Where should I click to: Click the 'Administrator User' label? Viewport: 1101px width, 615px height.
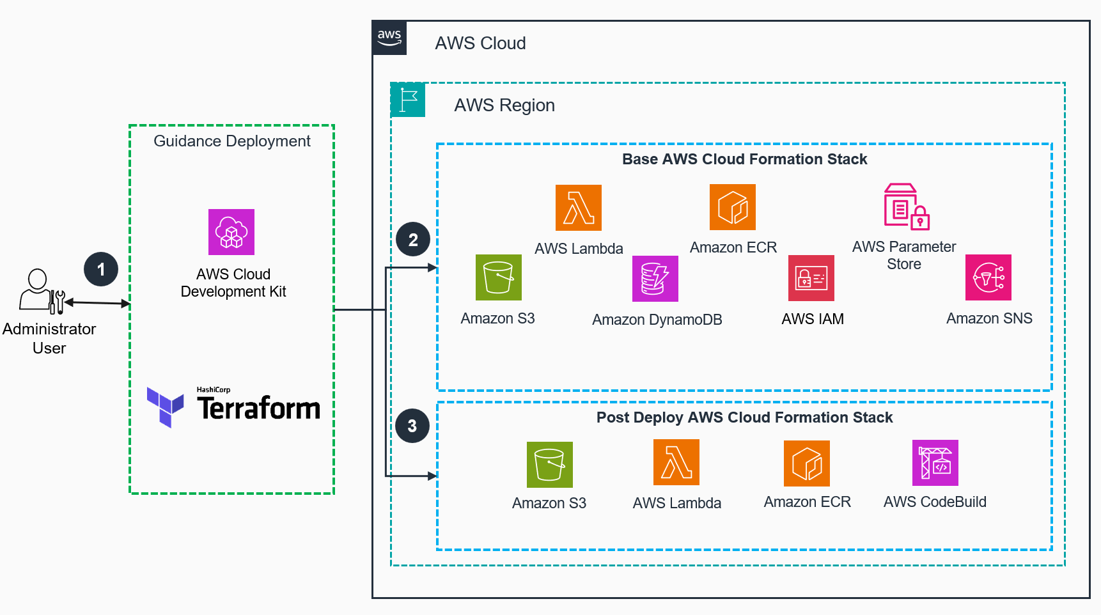[x=49, y=338]
